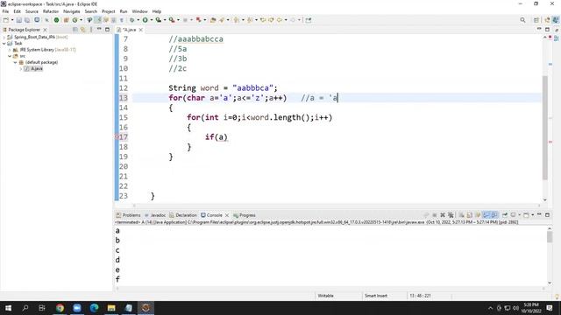Screen dimensions: 561x315
Task: Click the Open Type toolbar icon
Action: coord(213,20)
